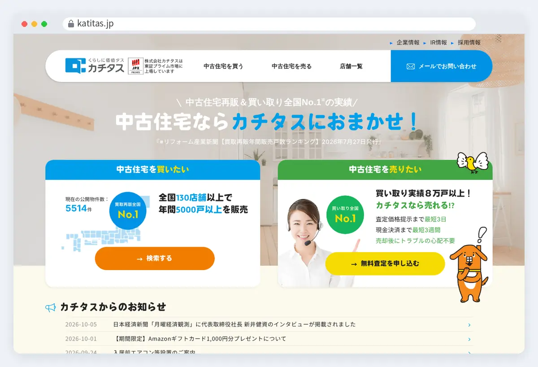The height and width of the screenshot is (367, 538).
Task: Open the 中古住宅を売る menu
Action: pos(291,66)
